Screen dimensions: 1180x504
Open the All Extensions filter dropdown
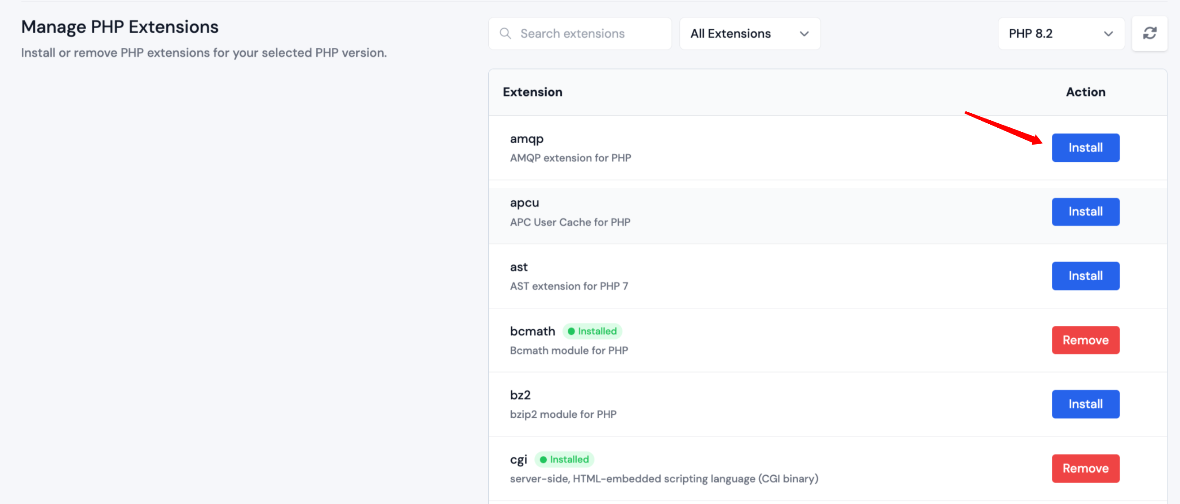click(750, 33)
